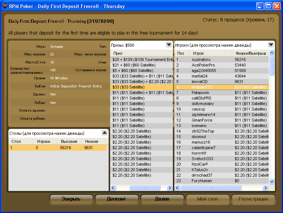
Task: Maximize the RPM Poker window
Action: [268, 6]
